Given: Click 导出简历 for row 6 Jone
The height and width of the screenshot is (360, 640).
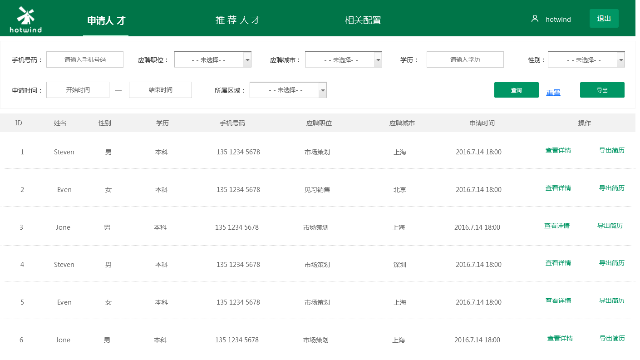Looking at the screenshot, I should click(x=612, y=339).
